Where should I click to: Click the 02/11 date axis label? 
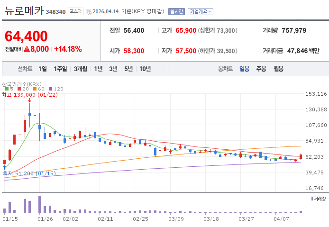[x=105, y=219]
